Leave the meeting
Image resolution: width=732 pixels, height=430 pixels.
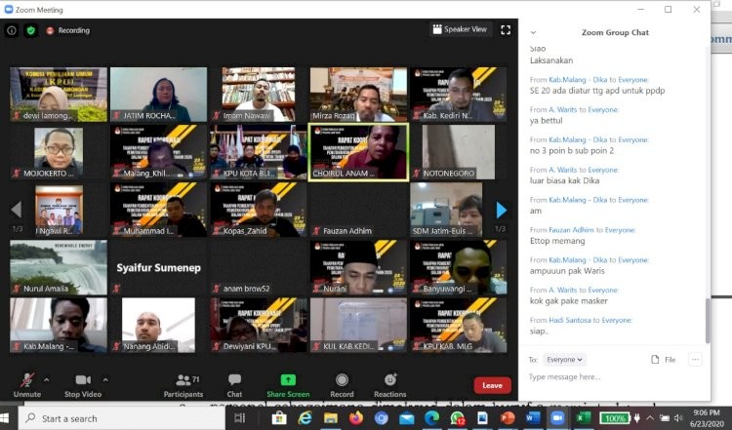point(492,385)
